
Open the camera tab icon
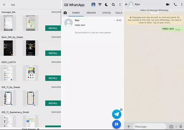tap(65, 13)
